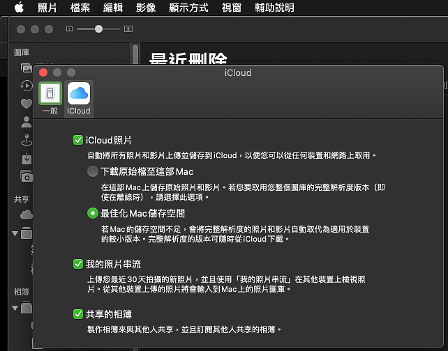Image resolution: width=448 pixels, height=351 pixels.
Task: Open the 顯示方式 menu
Action: coord(188,8)
